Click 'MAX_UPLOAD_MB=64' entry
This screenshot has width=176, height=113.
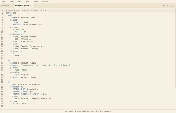pyautogui.click(x=24, y=42)
